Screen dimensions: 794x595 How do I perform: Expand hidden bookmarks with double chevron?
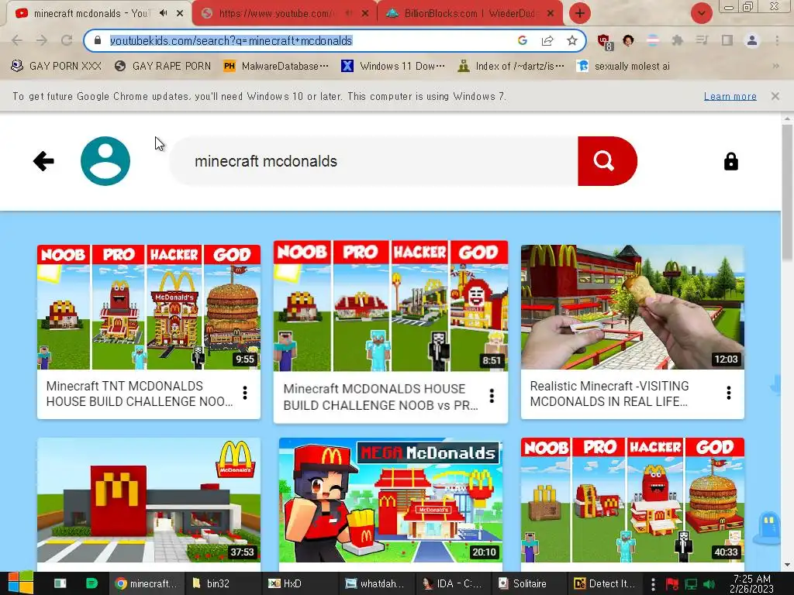coord(775,66)
